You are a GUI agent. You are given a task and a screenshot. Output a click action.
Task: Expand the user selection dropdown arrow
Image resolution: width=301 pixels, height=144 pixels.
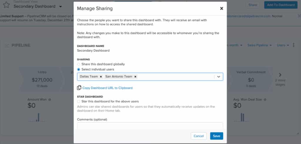point(219,77)
